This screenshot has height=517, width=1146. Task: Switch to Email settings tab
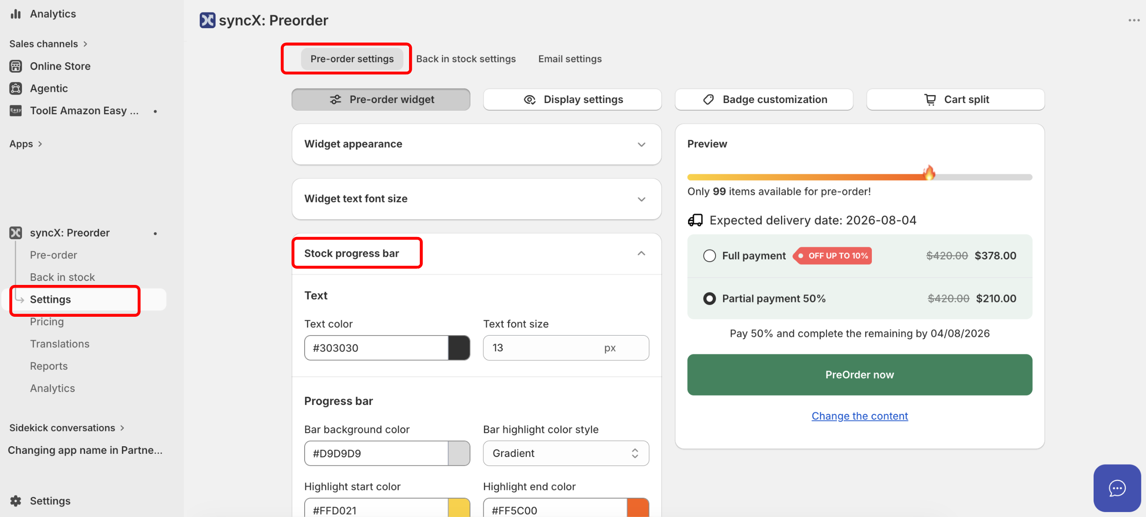570,59
